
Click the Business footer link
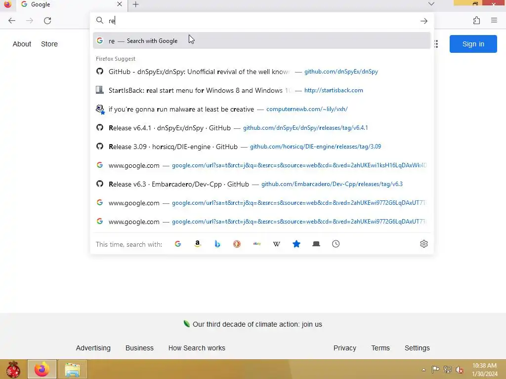point(139,348)
